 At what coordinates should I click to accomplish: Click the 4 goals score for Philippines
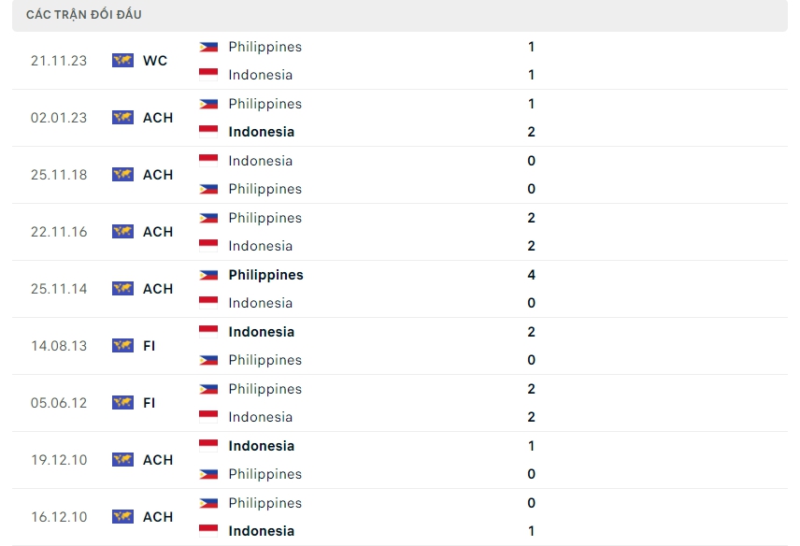click(531, 275)
